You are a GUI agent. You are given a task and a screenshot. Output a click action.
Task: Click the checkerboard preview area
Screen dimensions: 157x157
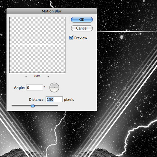tap(37, 45)
